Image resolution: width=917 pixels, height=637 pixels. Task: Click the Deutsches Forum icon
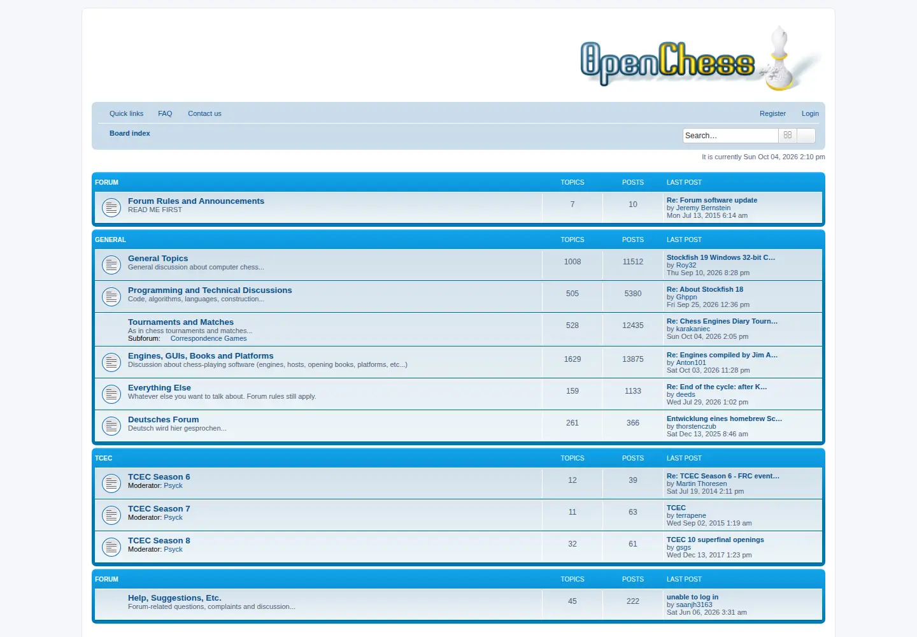tap(111, 426)
